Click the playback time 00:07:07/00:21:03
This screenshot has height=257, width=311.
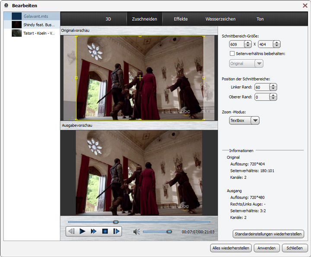pyautogui.click(x=198, y=232)
